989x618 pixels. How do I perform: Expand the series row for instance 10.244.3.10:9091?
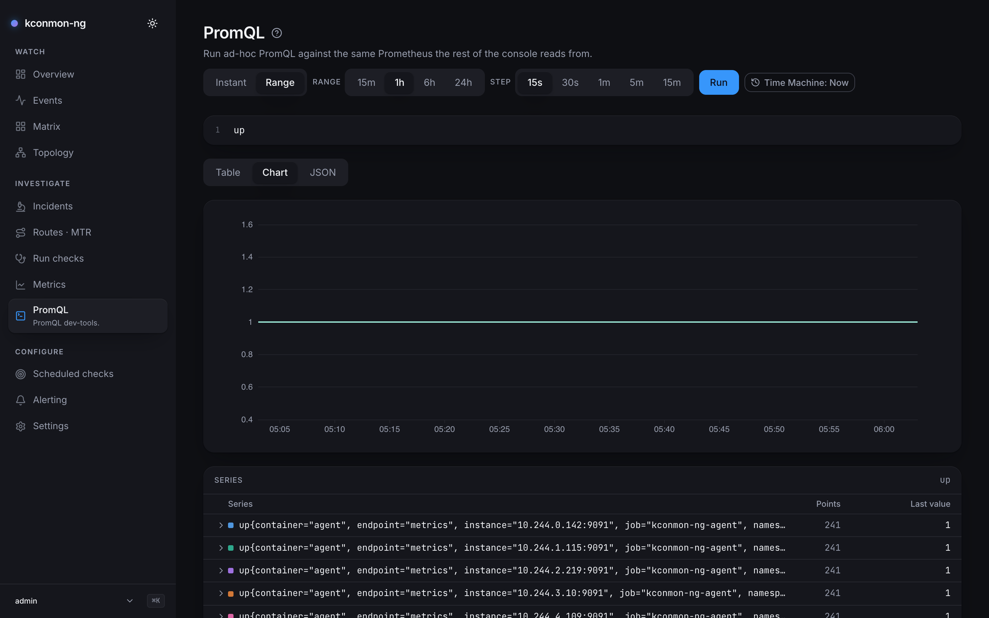point(221,593)
